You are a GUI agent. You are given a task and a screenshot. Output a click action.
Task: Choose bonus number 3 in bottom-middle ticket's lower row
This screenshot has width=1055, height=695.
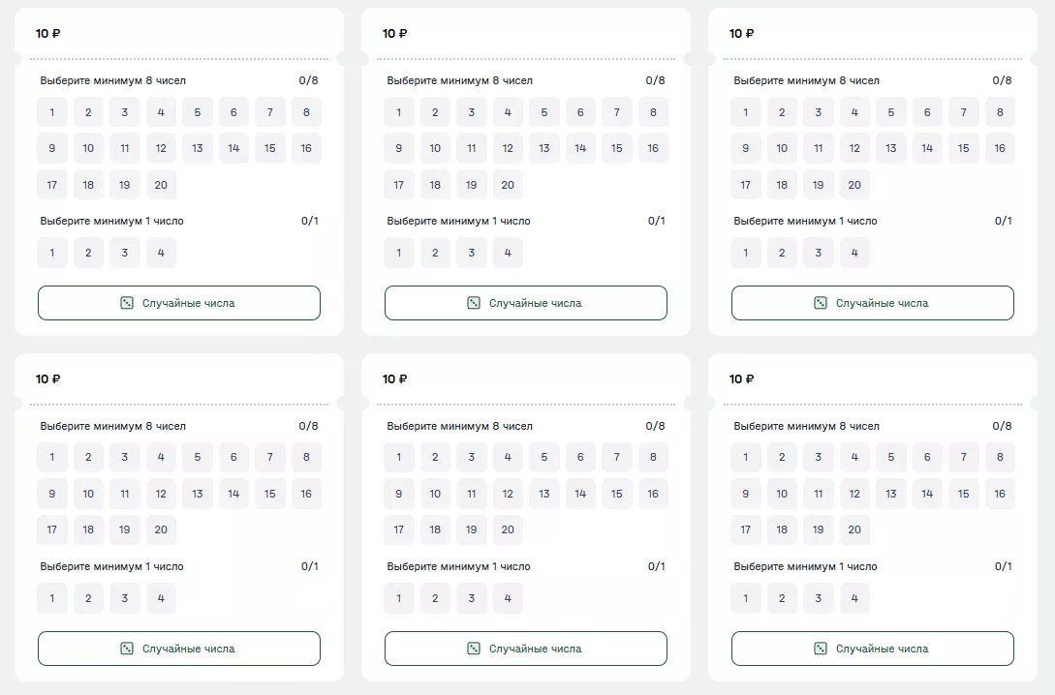point(472,599)
